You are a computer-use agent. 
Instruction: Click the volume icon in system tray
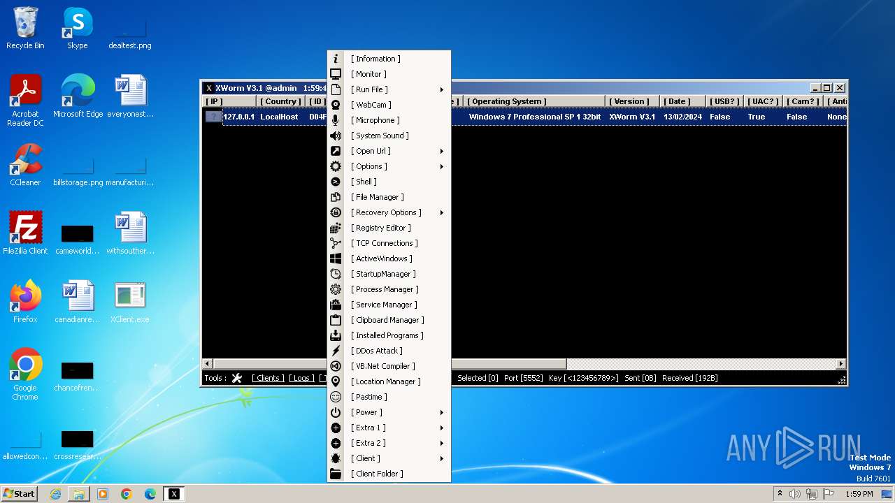click(795, 494)
